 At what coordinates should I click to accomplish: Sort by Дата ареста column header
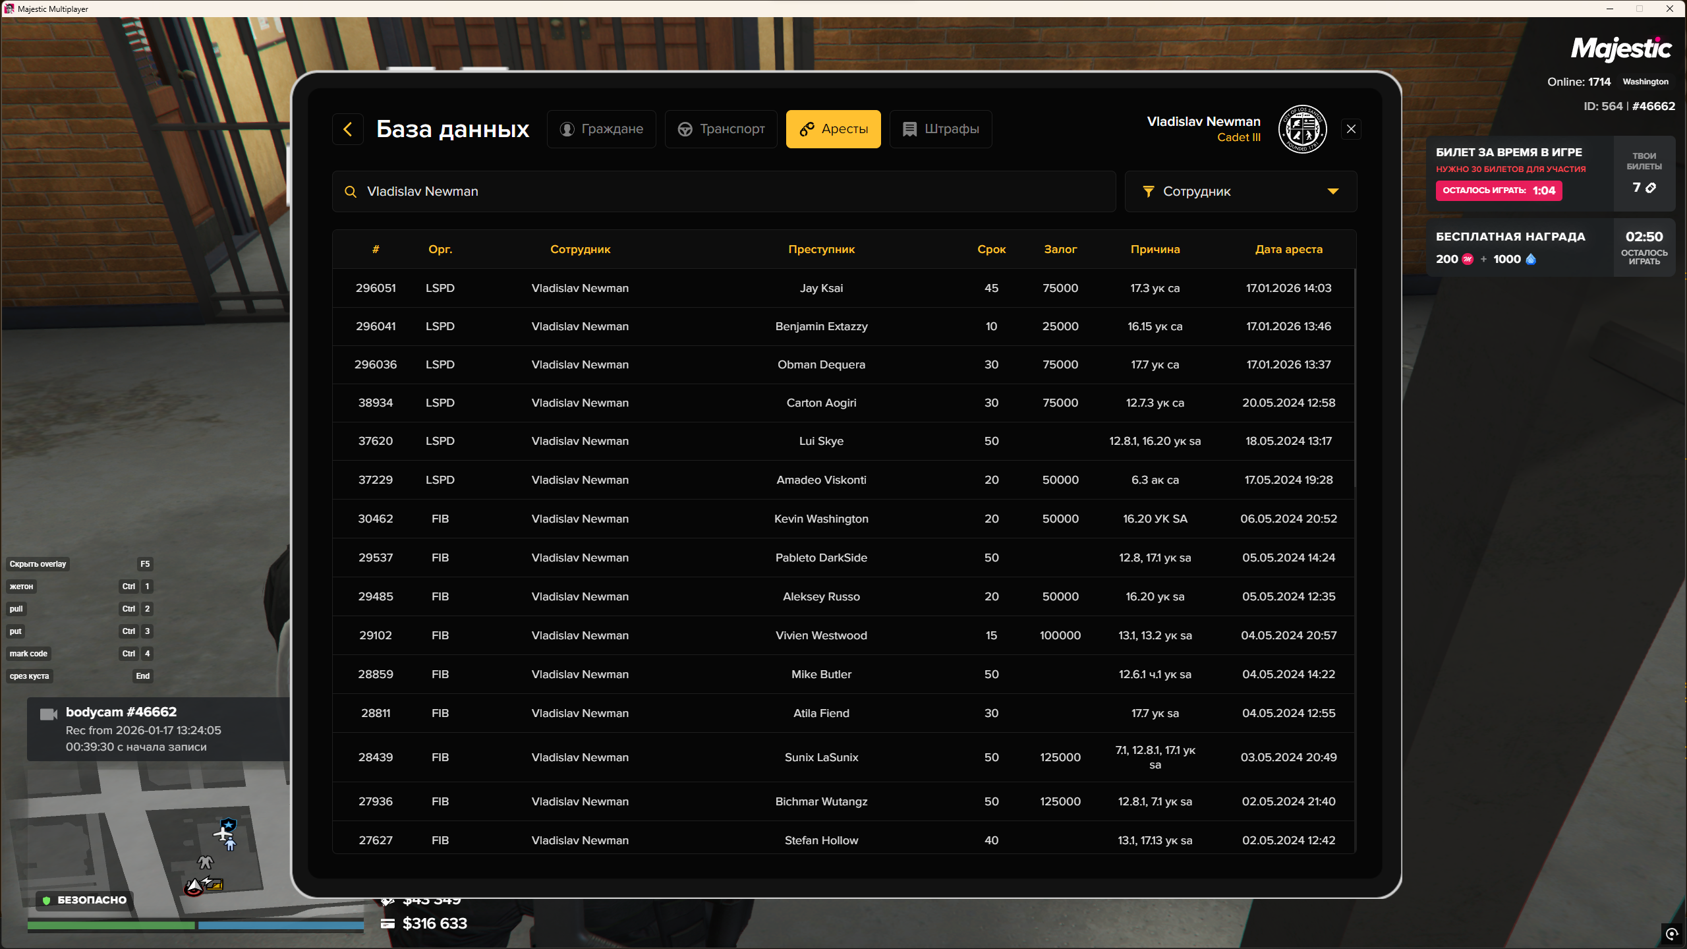[1288, 249]
